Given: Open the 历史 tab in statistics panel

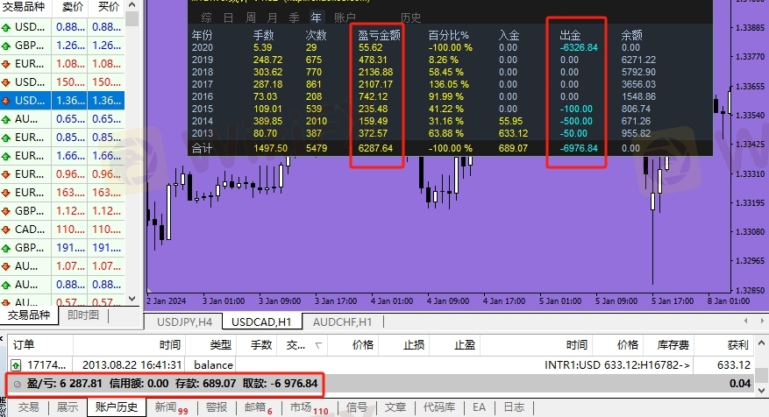Looking at the screenshot, I should tap(410, 18).
